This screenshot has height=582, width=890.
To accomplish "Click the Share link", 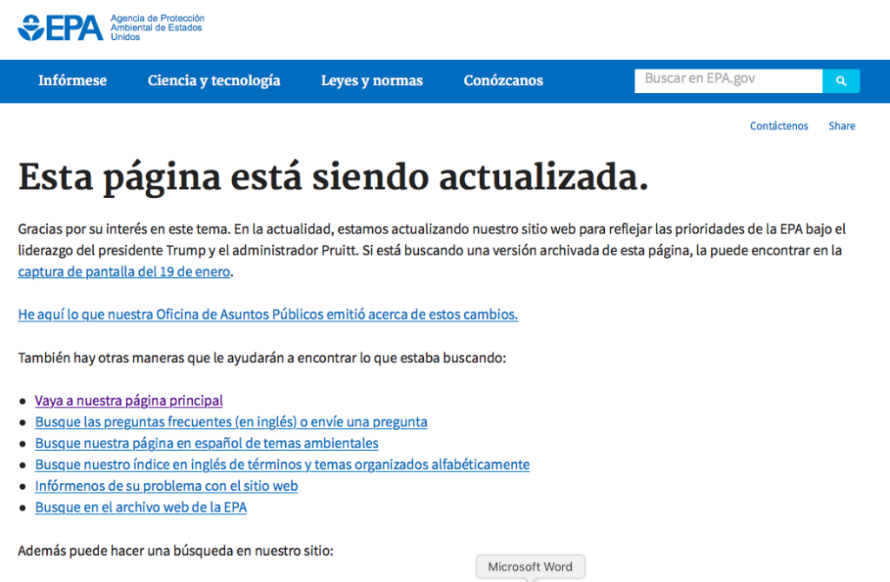I will (841, 126).
